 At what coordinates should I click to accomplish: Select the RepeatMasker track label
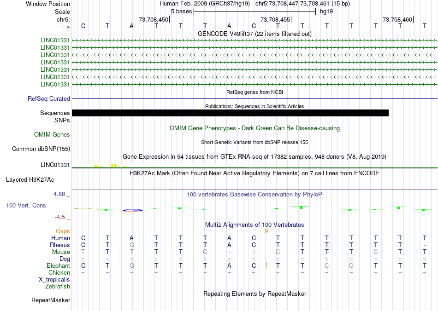click(x=51, y=300)
